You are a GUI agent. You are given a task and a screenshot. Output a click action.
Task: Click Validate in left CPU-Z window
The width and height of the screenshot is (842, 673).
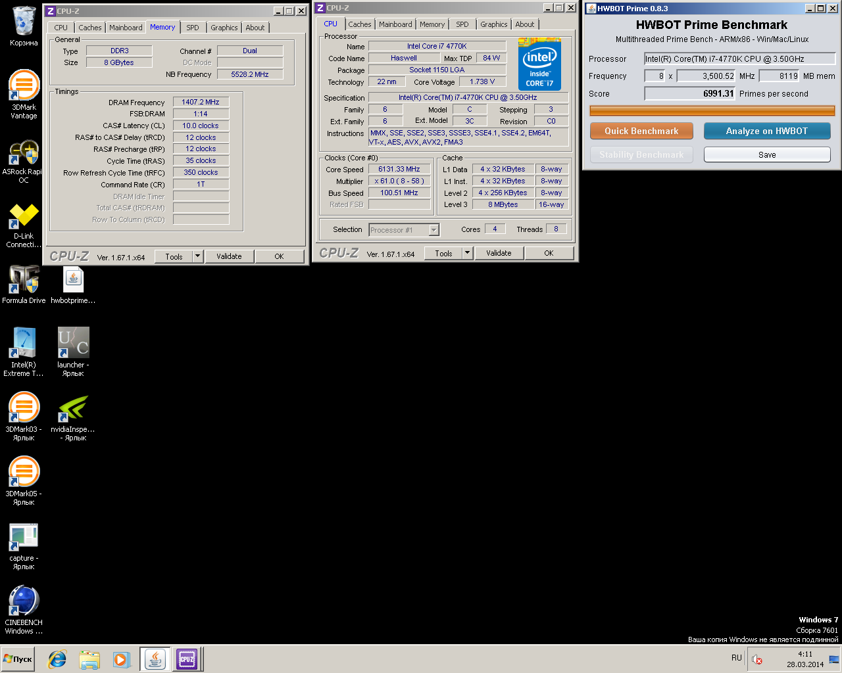point(230,256)
